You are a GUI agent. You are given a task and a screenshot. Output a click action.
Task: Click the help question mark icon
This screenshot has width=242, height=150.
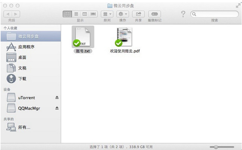pos(183,14)
